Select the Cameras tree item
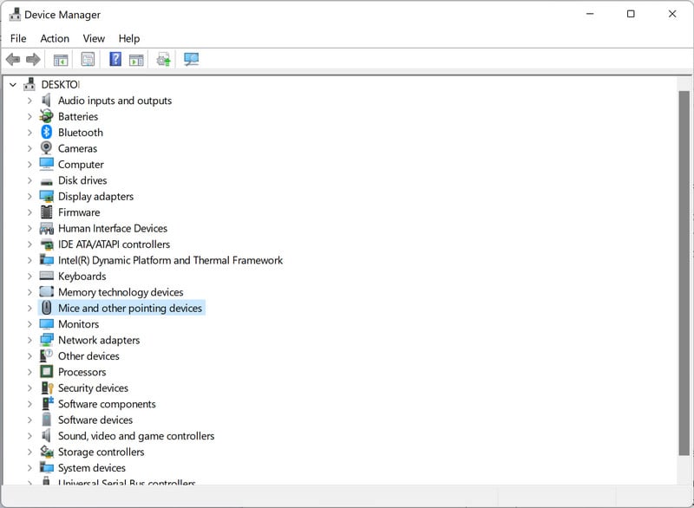The image size is (694, 508). (x=77, y=148)
